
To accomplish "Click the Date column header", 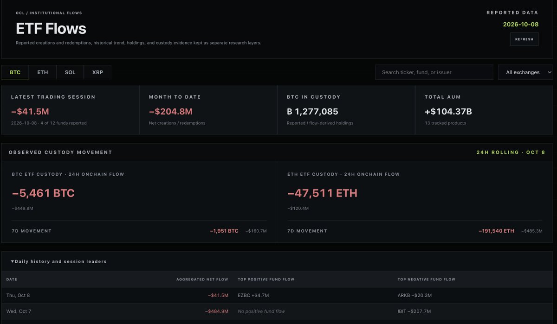I will 12,280.
